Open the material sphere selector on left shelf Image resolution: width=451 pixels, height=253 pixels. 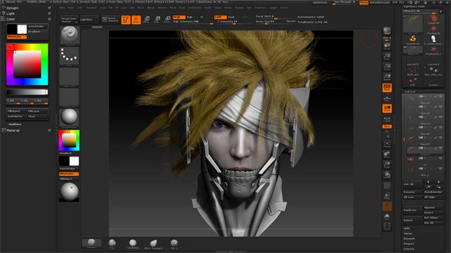pos(69,118)
